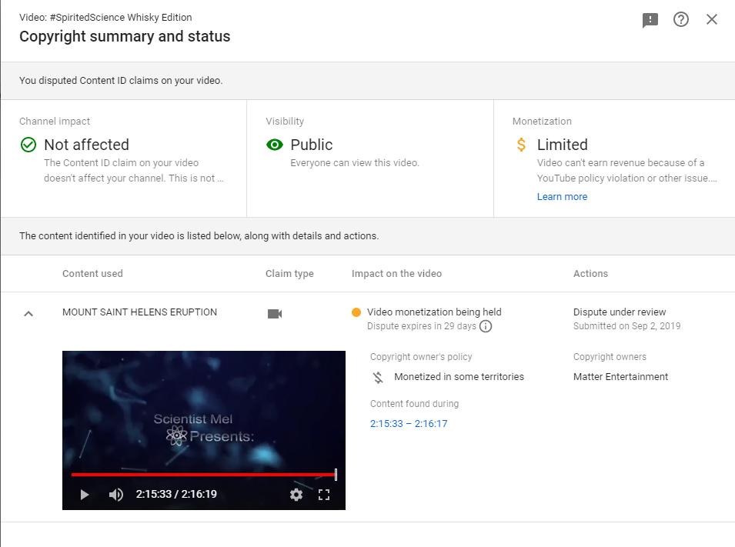Click The content identified in your video notice

[199, 235]
